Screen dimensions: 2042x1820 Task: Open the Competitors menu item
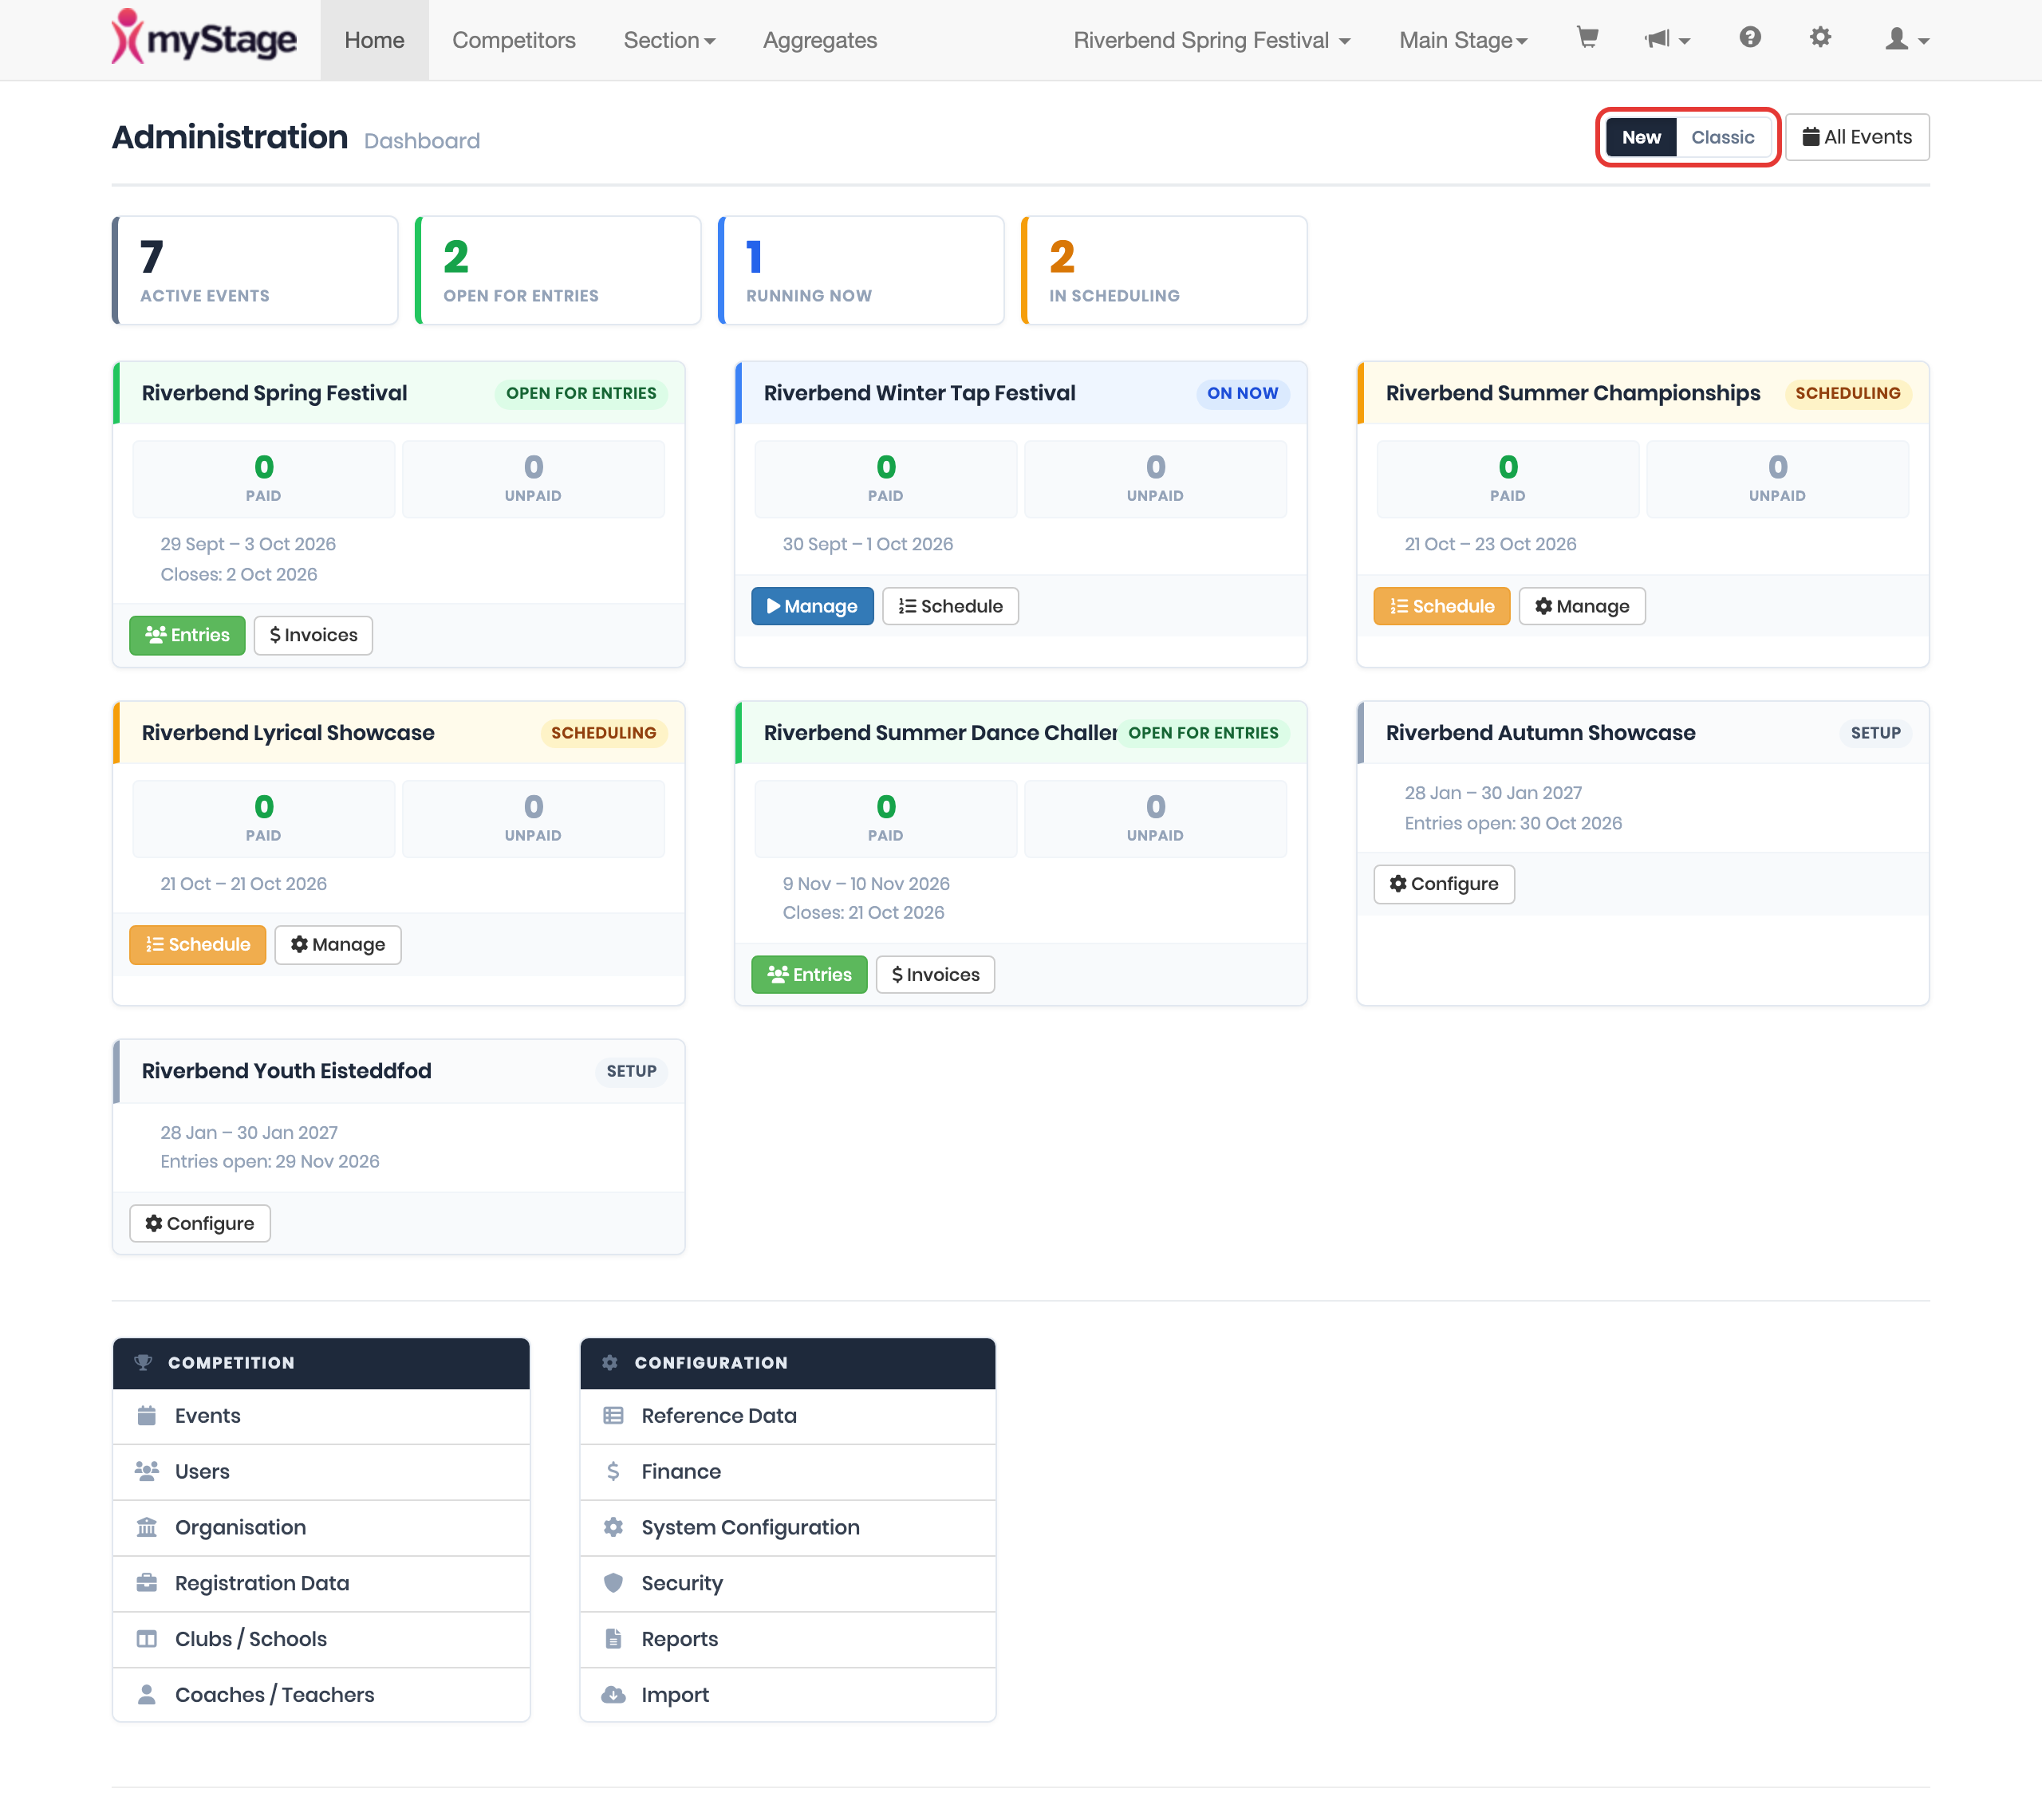[514, 40]
